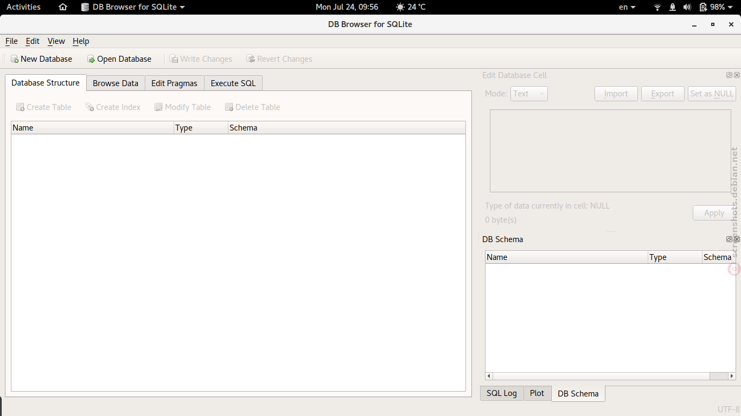
Task: Click Activities in the top bar
Action: pyautogui.click(x=23, y=7)
